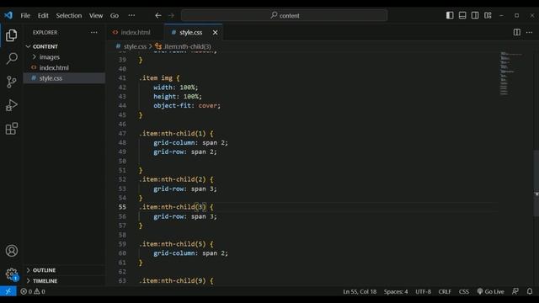Open the Selection menu
Image resolution: width=539 pixels, height=303 pixels.
(69, 15)
